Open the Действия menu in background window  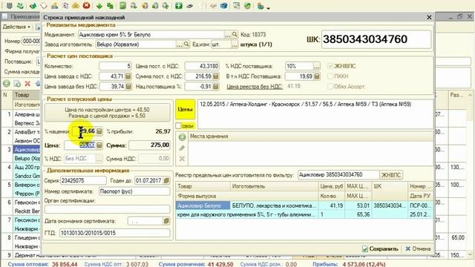click(16, 27)
